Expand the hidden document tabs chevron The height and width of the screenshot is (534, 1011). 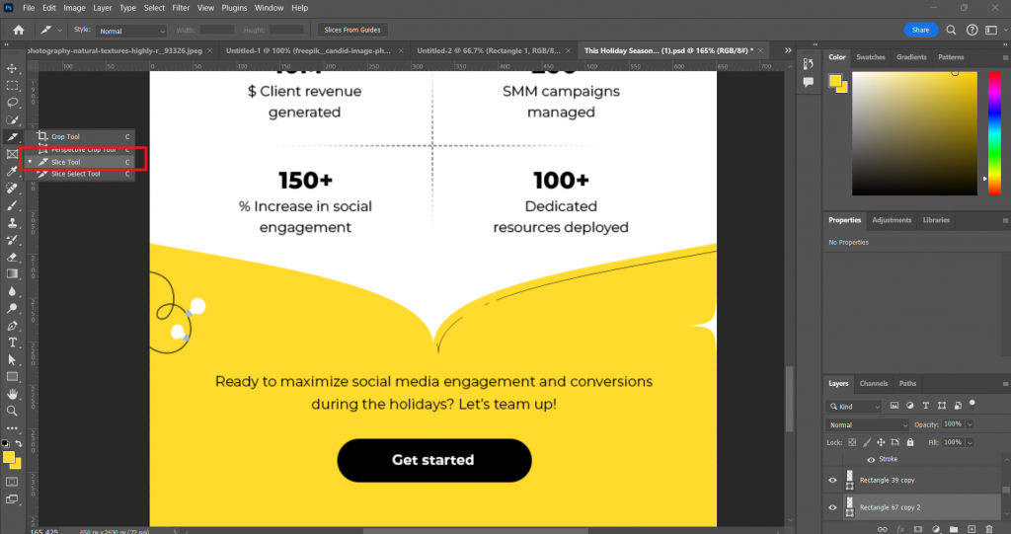point(788,50)
